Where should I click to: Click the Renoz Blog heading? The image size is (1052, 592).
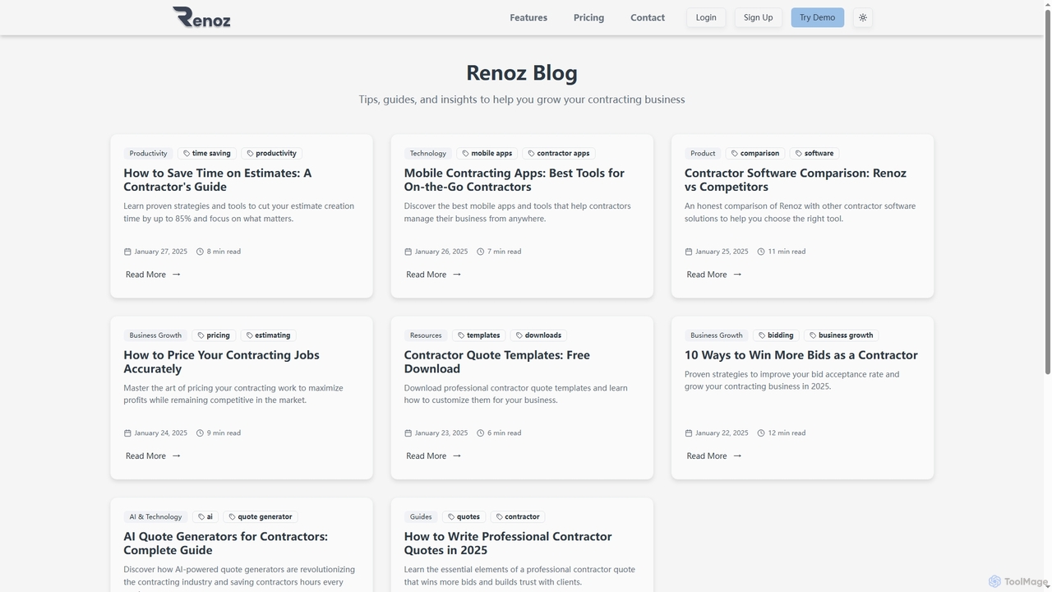click(x=522, y=73)
